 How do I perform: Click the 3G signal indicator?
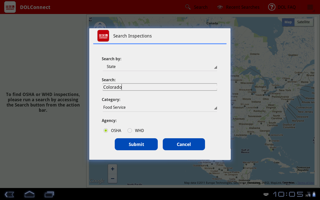coord(308,195)
